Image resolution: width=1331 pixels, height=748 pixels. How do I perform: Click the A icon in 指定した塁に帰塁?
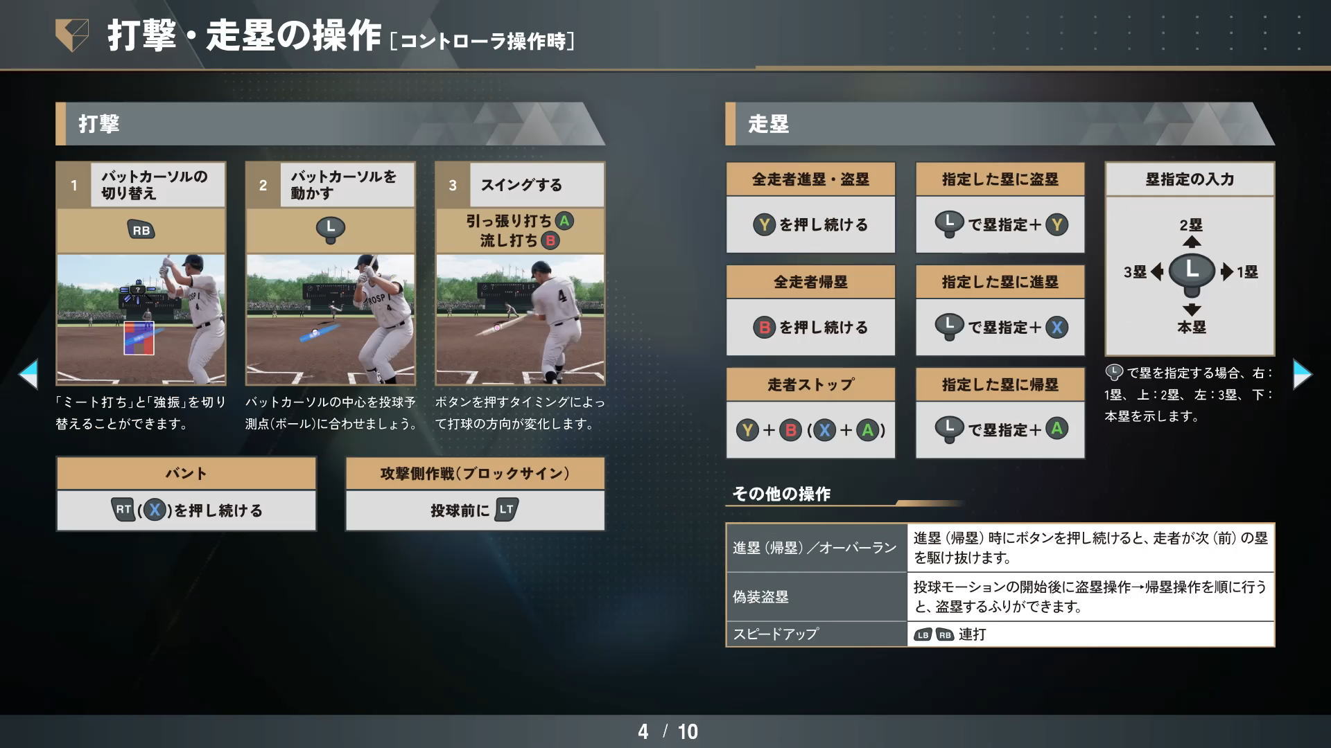tap(1056, 429)
